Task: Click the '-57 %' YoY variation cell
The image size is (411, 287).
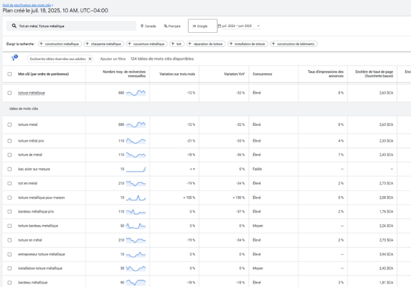Action: (x=240, y=211)
